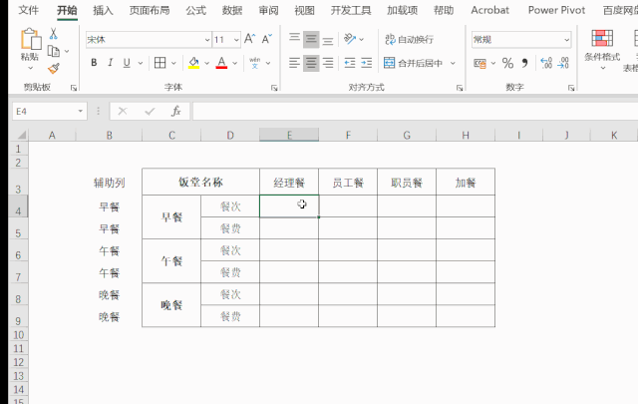Click the Copy icon

53,51
